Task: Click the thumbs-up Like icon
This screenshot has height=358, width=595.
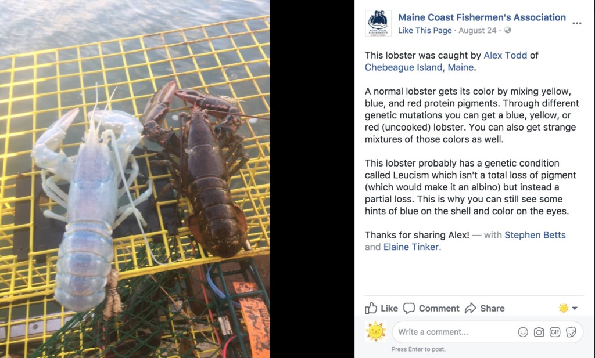Action: tap(371, 308)
